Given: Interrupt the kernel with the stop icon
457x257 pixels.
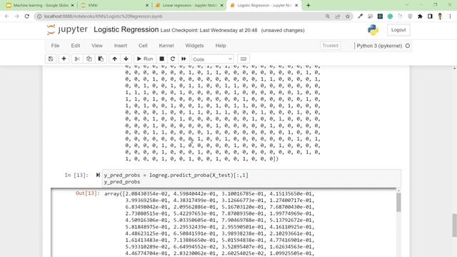Looking at the screenshot, I should click(x=162, y=59).
